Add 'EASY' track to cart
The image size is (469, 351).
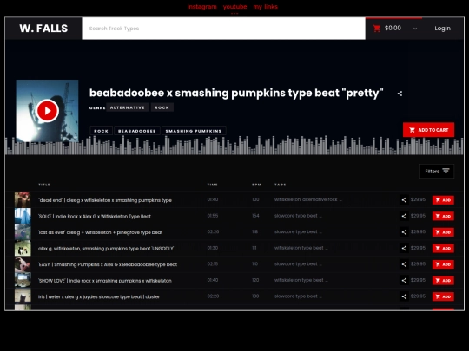(x=443, y=264)
